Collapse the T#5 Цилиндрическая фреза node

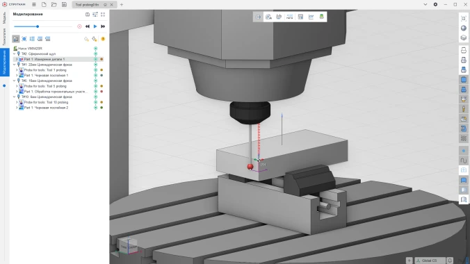tap(15, 81)
